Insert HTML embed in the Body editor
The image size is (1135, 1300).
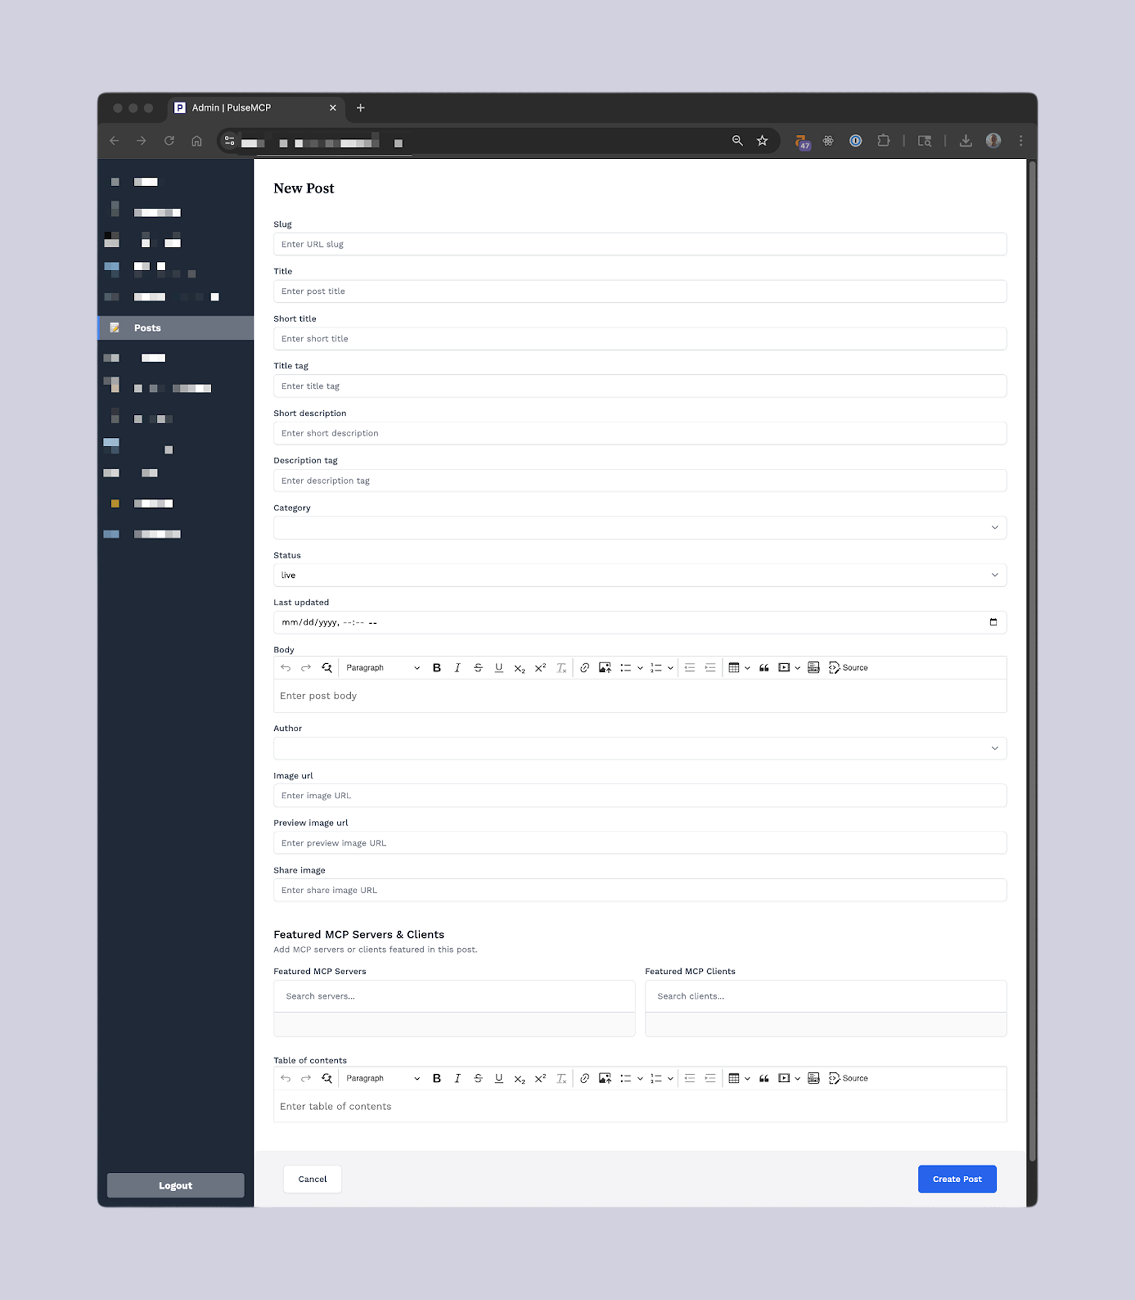click(x=814, y=668)
